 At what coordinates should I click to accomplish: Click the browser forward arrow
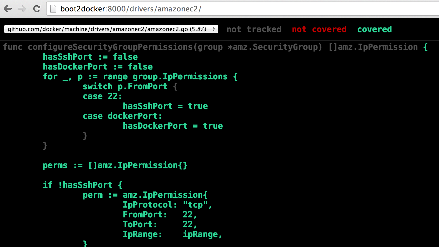[22, 9]
